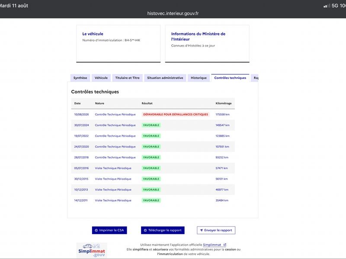Click the Résultat column header
346x259 pixels.
click(x=147, y=103)
